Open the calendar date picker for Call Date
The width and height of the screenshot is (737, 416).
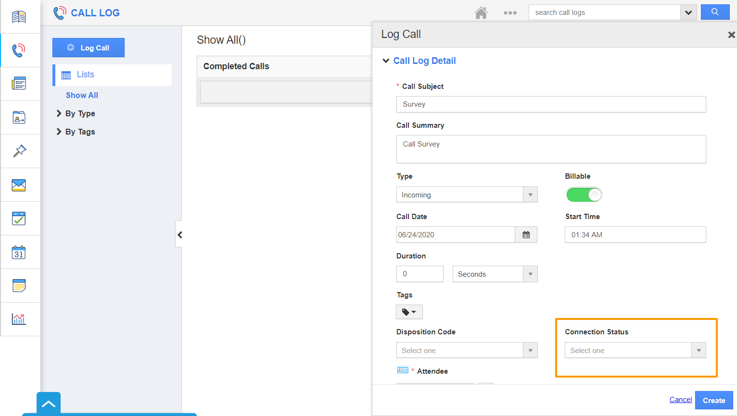526,234
